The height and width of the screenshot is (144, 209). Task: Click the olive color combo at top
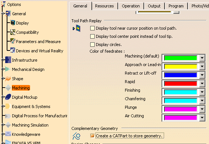157,12
